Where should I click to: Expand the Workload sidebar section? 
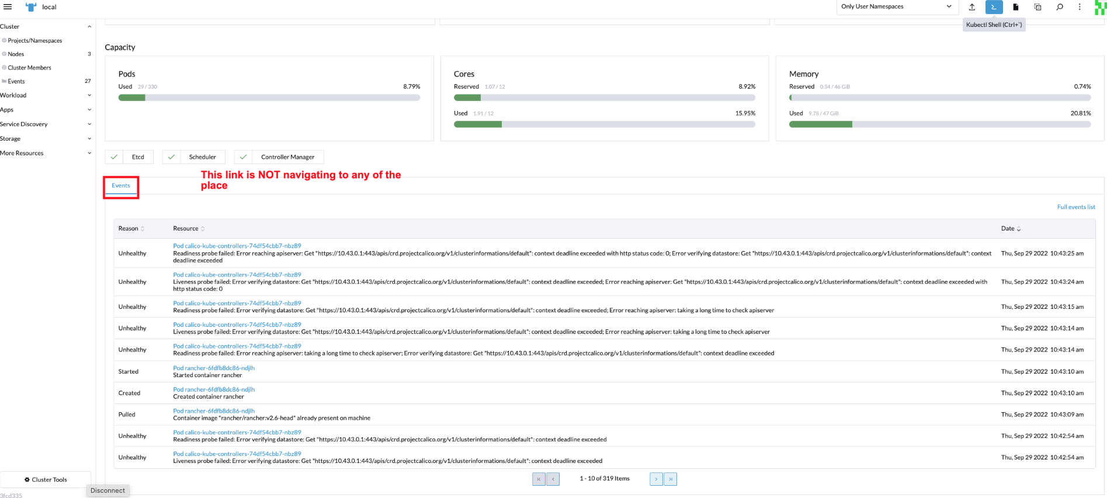click(x=89, y=95)
